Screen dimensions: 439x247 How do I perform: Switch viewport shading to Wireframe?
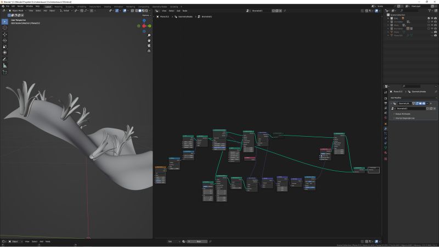point(137,10)
